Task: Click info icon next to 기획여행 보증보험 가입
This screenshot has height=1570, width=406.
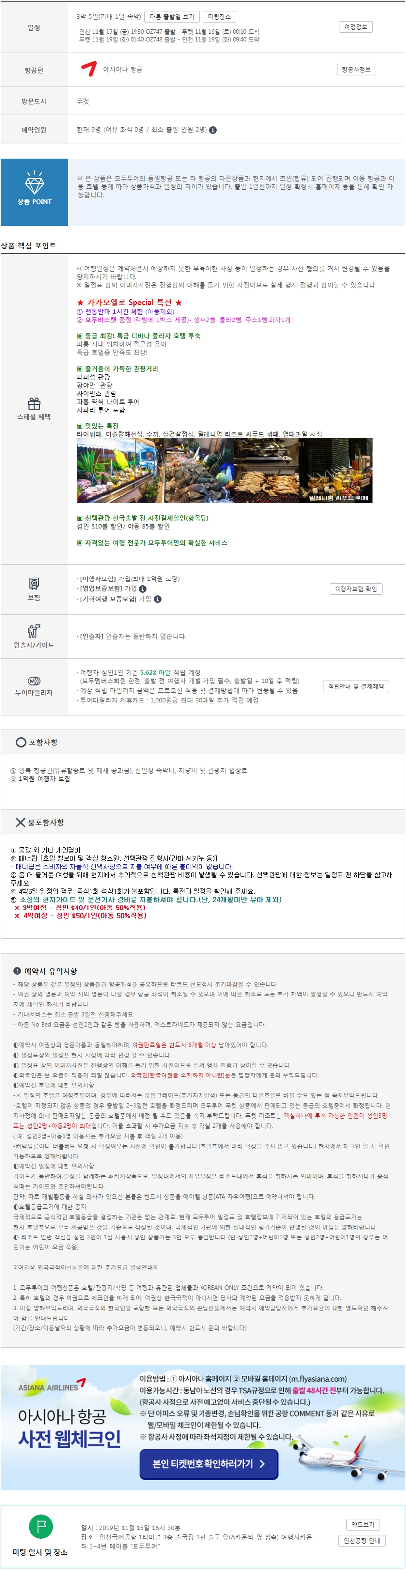Action: [x=158, y=599]
